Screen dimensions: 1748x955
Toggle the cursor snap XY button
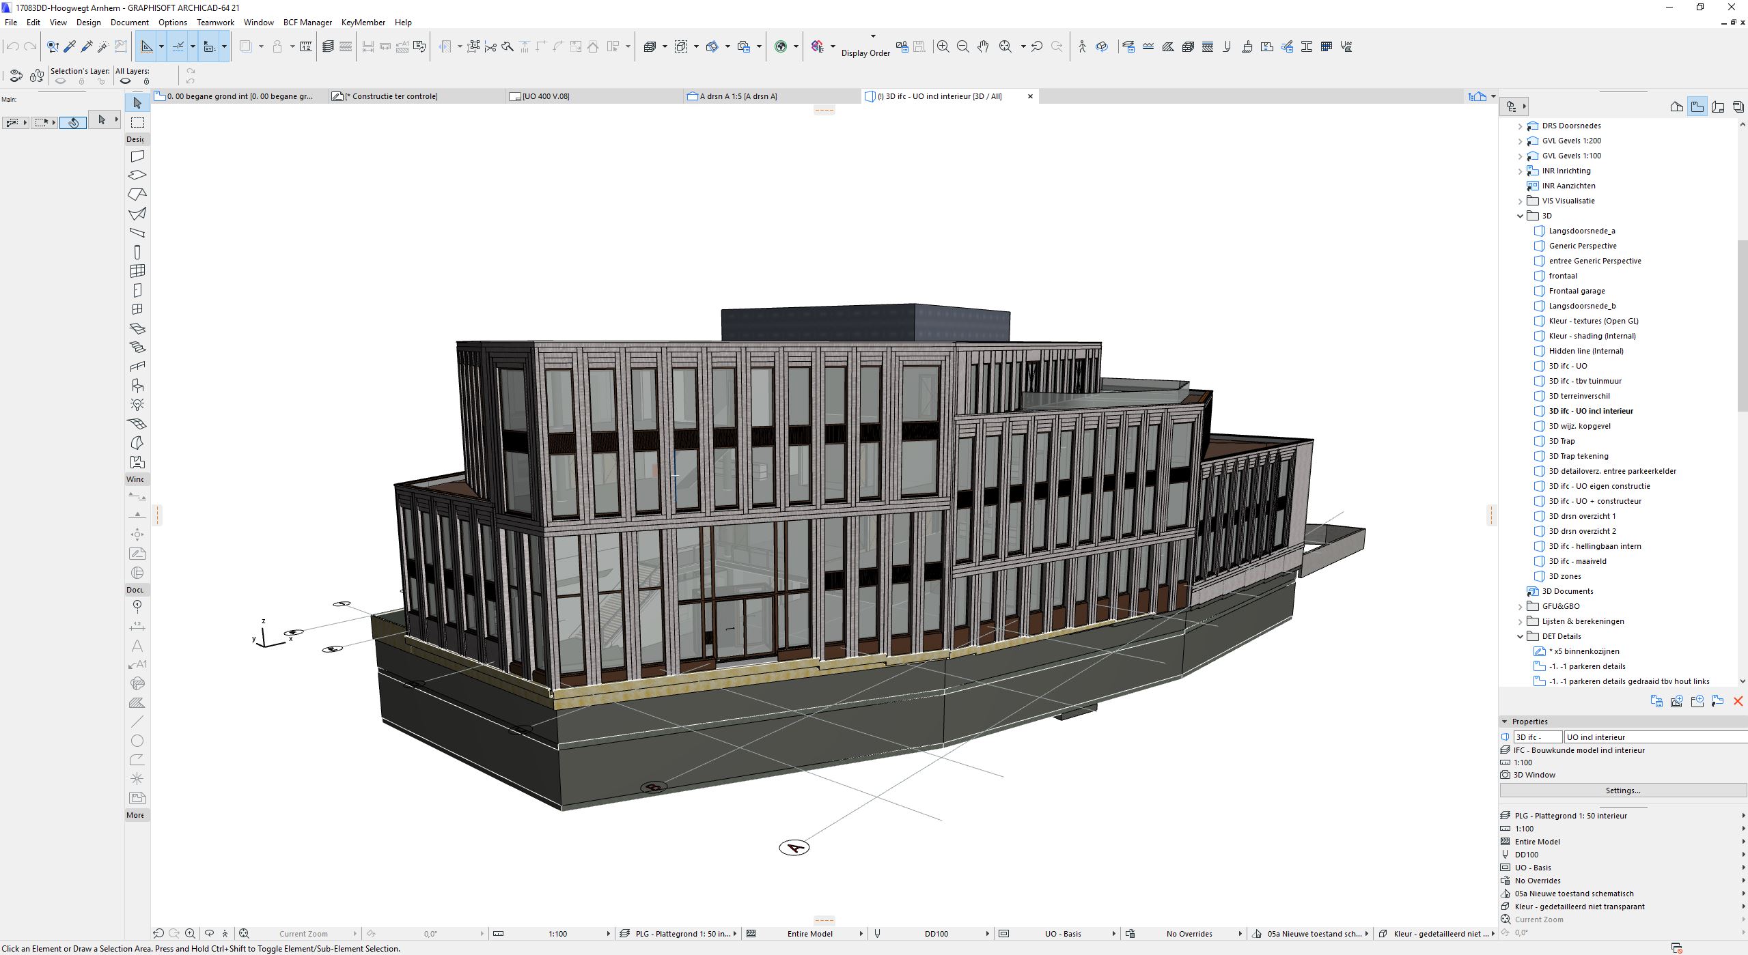(x=210, y=46)
